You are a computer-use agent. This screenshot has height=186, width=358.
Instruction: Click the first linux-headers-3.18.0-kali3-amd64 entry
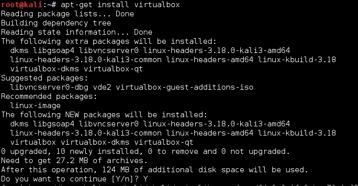coord(216,50)
